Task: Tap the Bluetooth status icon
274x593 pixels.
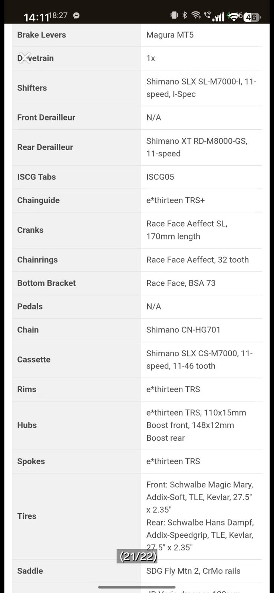Action: (185, 15)
